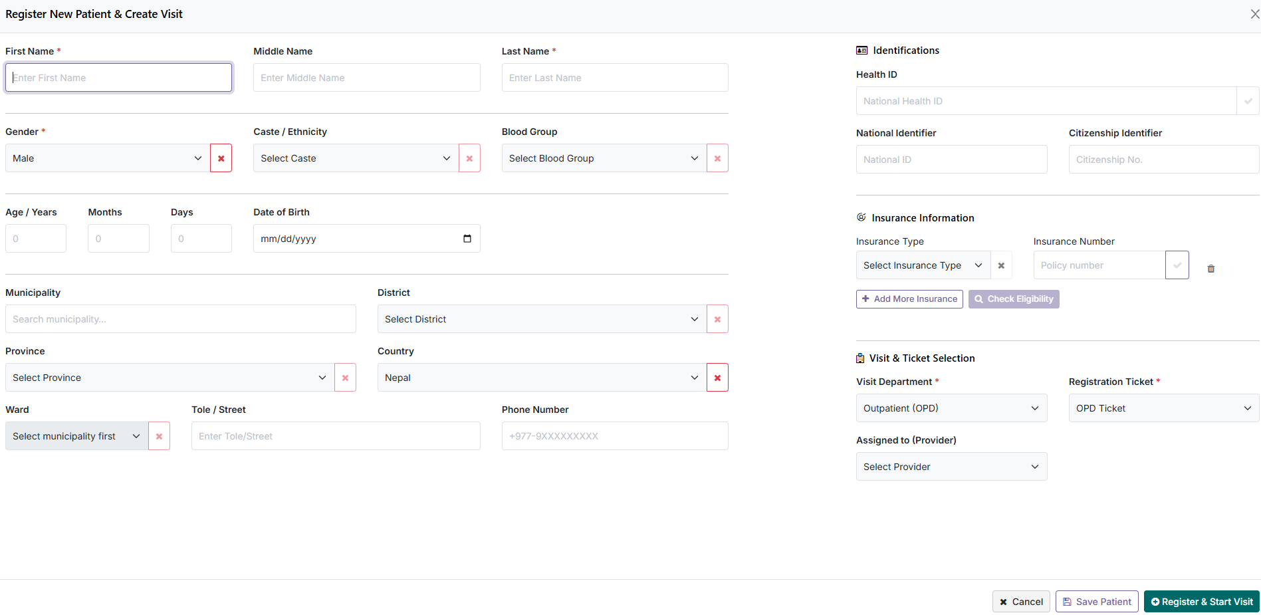
Task: Clear the Caste / Ethnicity selection
Action: (x=469, y=158)
